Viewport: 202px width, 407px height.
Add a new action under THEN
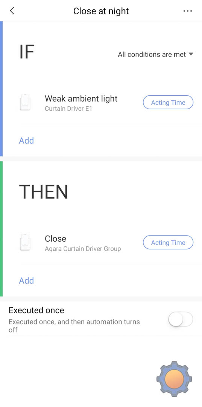tap(26, 281)
